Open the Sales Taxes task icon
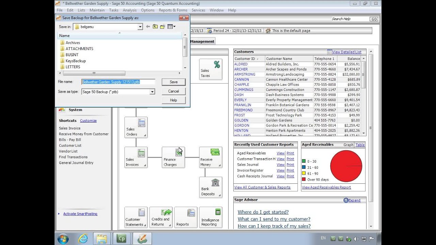This screenshot has height=245, width=436. point(211,69)
